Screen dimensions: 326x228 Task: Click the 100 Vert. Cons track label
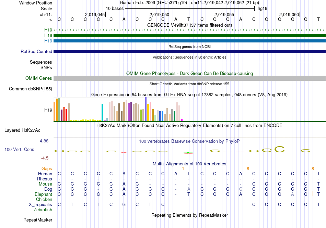point(19,150)
